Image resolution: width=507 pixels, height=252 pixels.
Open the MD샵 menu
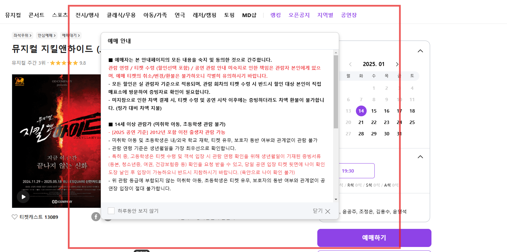249,15
